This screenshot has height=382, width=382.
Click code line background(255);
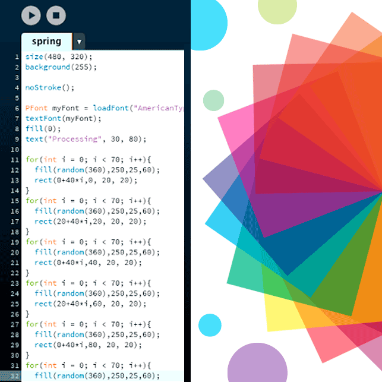[61, 67]
